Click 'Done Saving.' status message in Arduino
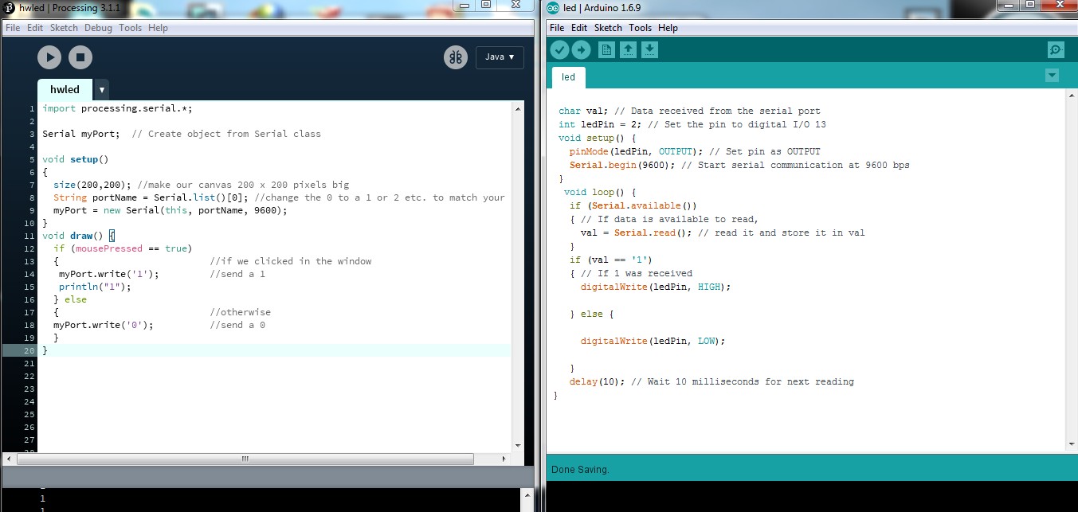Screen dimensions: 1078x512 pyautogui.click(x=580, y=470)
